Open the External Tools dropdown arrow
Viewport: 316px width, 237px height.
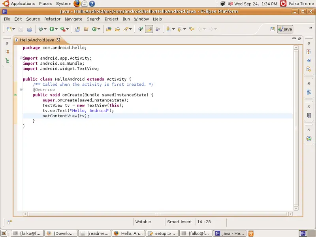pyautogui.click(x=68, y=29)
